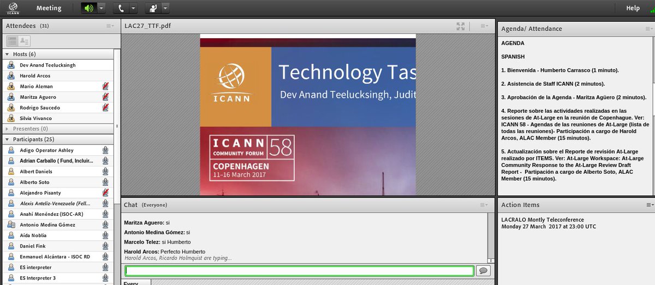Click microphone icon for Daniel Fink
Screen dimensions: 655x285
coord(105,246)
